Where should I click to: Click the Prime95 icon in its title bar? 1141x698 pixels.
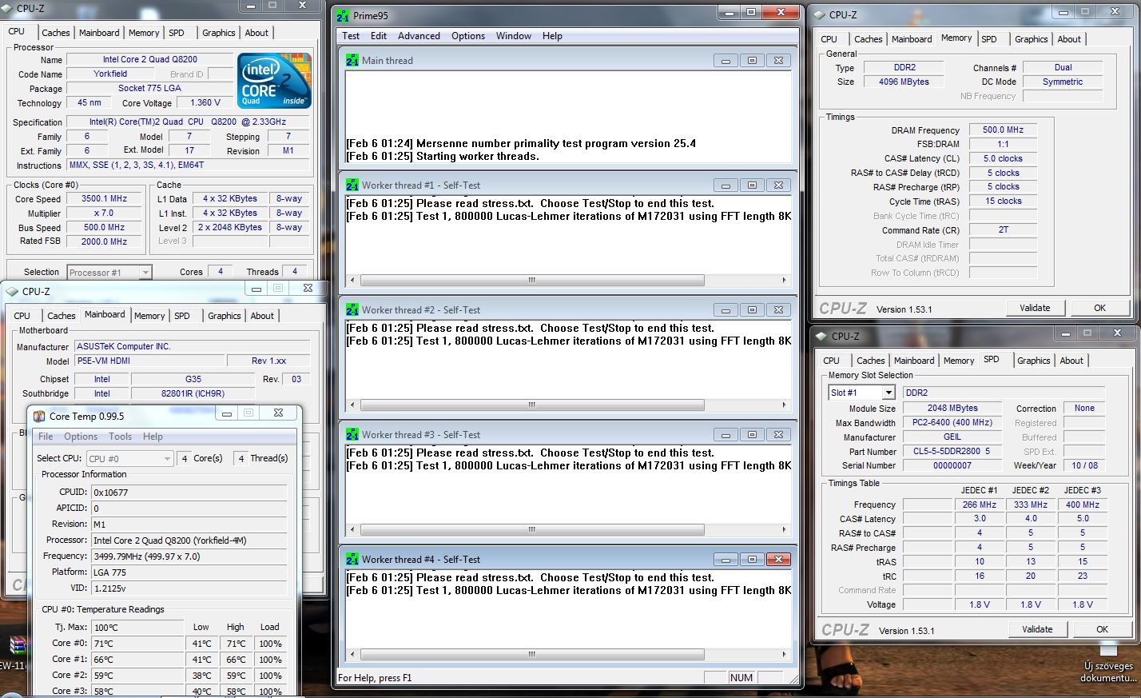[x=343, y=15]
